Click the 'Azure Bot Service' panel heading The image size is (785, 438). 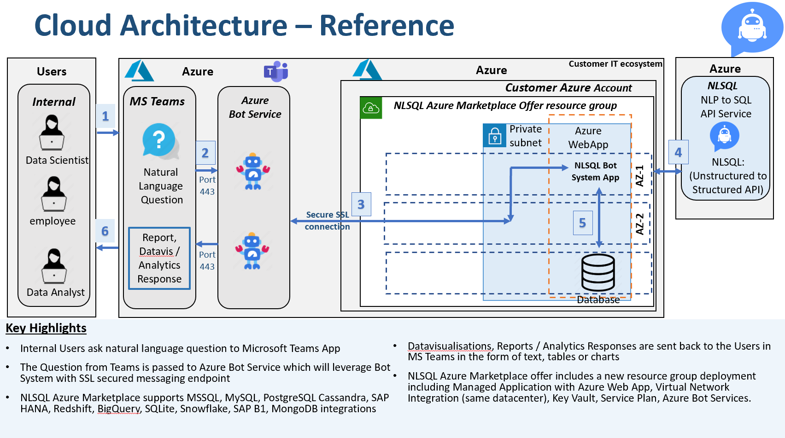pos(255,107)
